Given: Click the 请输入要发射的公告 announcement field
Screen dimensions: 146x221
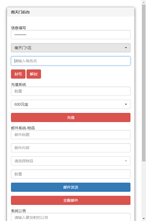Looking at the screenshot, I should (x=71, y=217).
